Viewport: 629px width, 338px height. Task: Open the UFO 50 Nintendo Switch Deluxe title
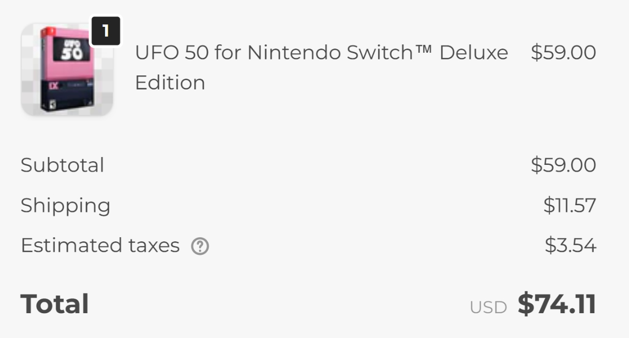pyautogui.click(x=321, y=52)
